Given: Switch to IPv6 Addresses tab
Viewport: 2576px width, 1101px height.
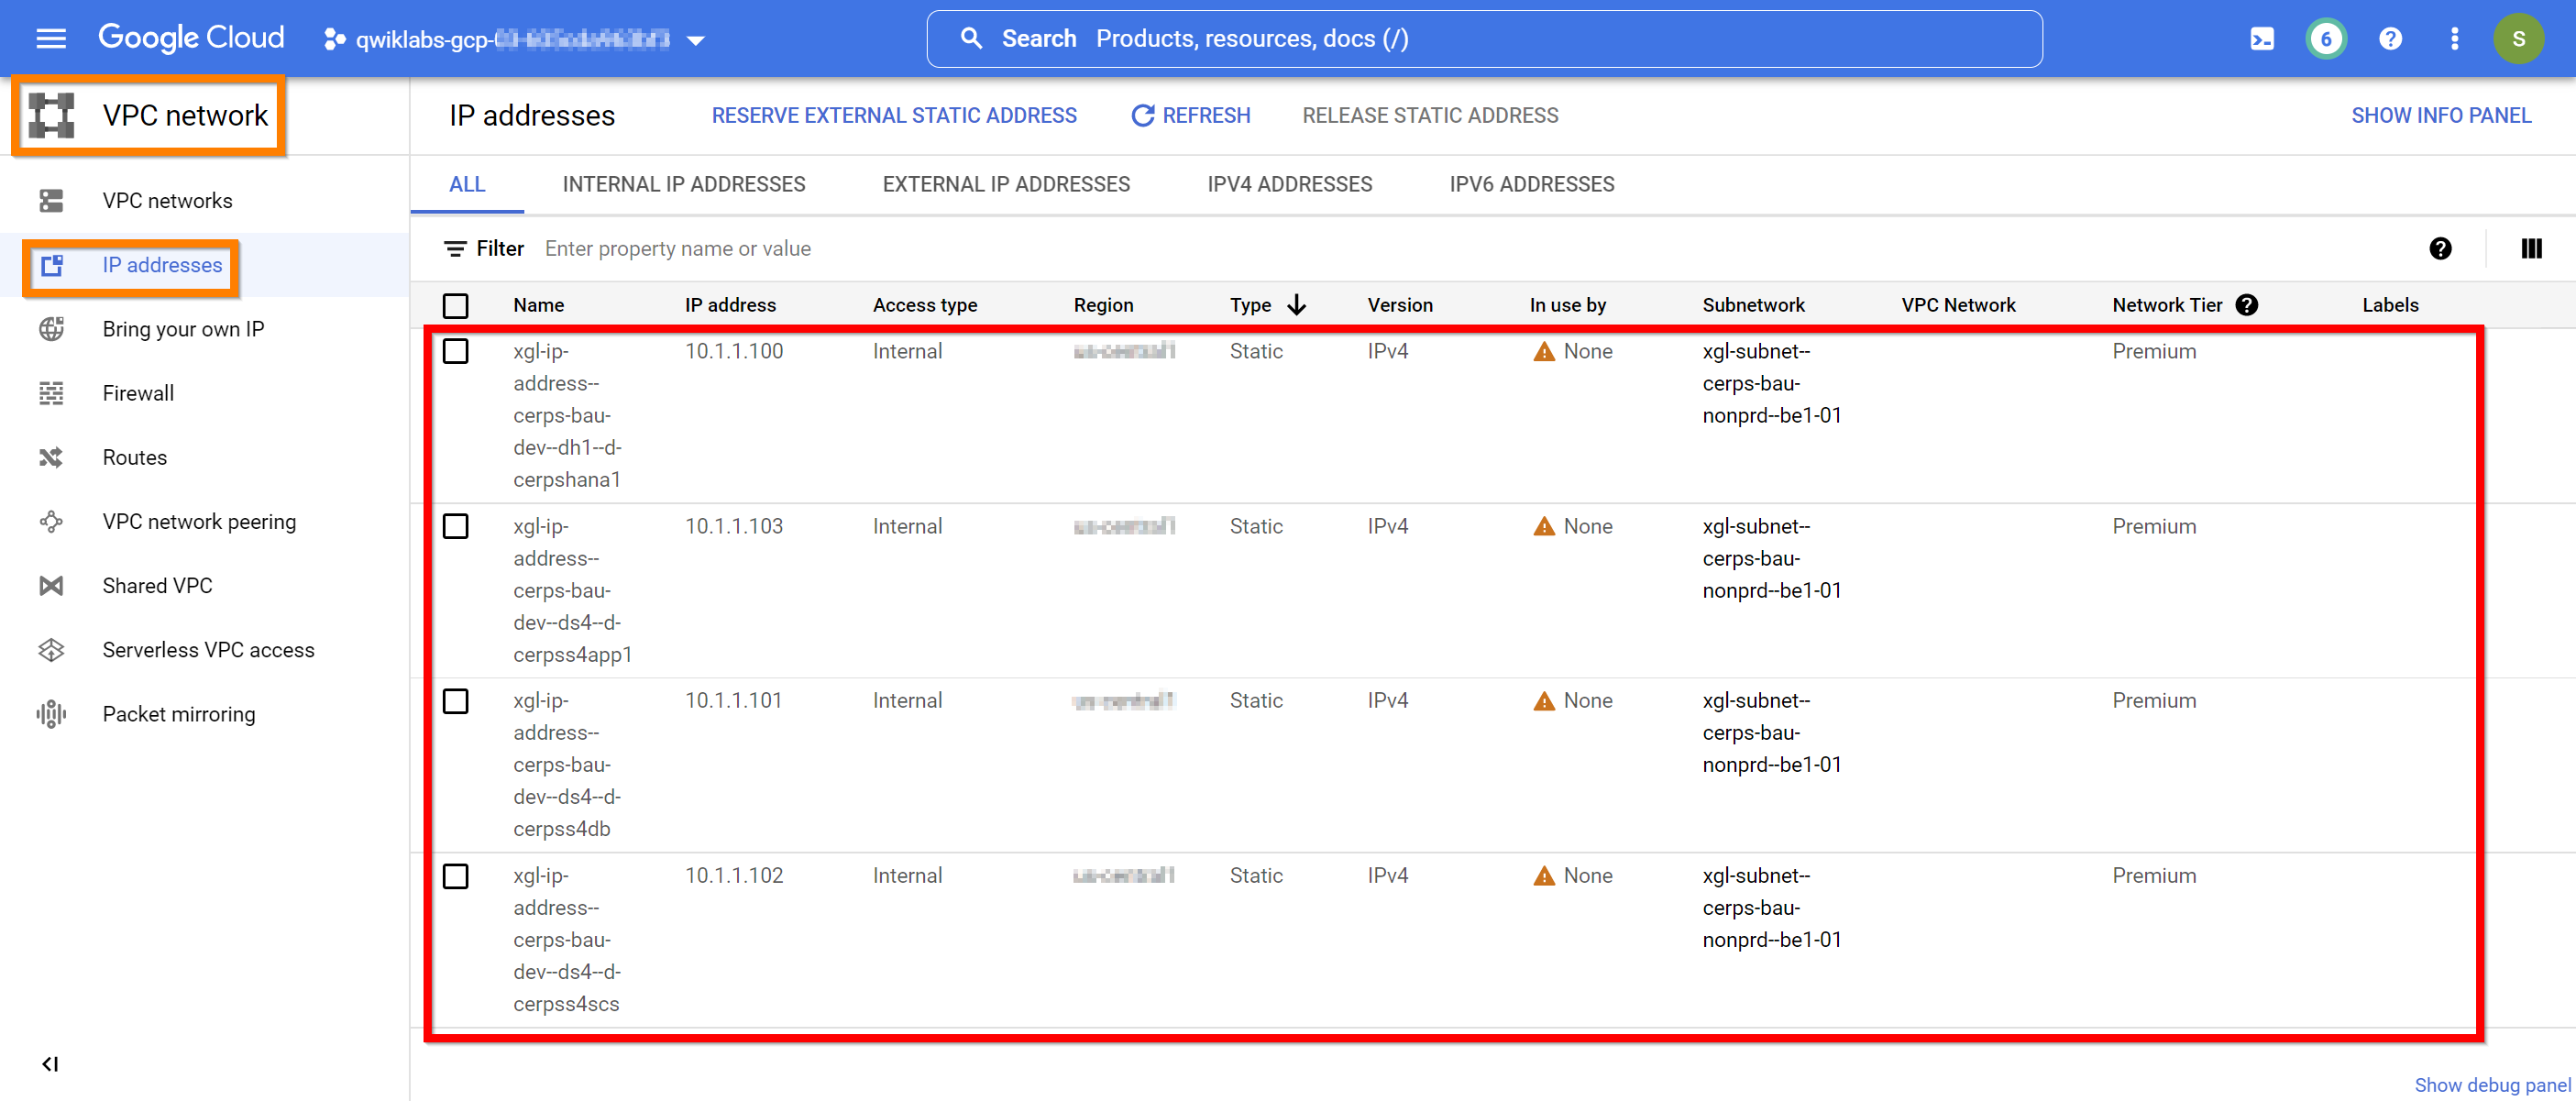Looking at the screenshot, I should [1532, 184].
